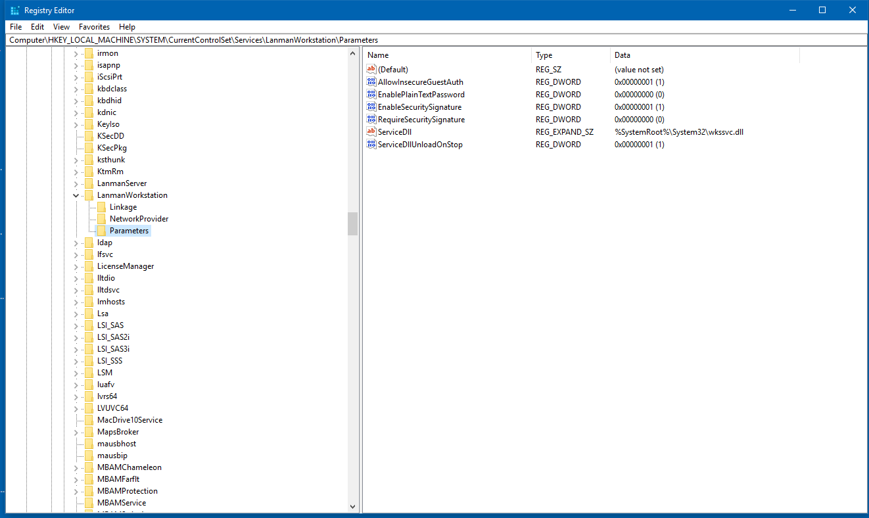Open the Edit menu
This screenshot has height=518, width=869.
[x=37, y=27]
